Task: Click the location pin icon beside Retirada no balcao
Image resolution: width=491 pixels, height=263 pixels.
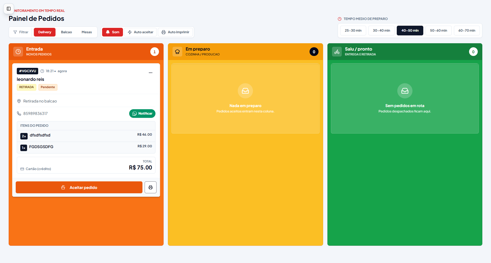Action: (x=19, y=101)
